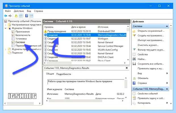Click the Фильтр текущего журнала funnel icon
This screenshot has height=113, width=176.
pyautogui.click(x=134, y=50)
